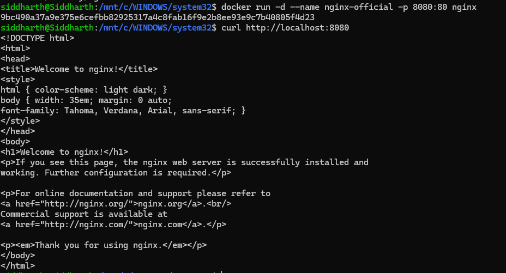
Task: Click "Thank you for using nginx" line
Action: 104,245
